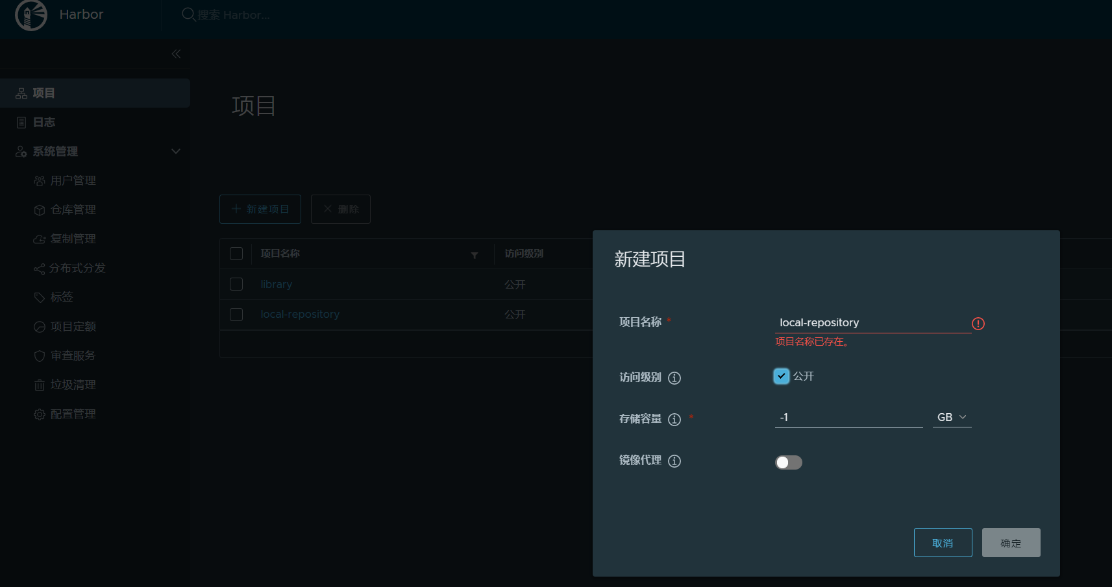Switch to the 日志 logs section
The height and width of the screenshot is (587, 1112).
(43, 122)
